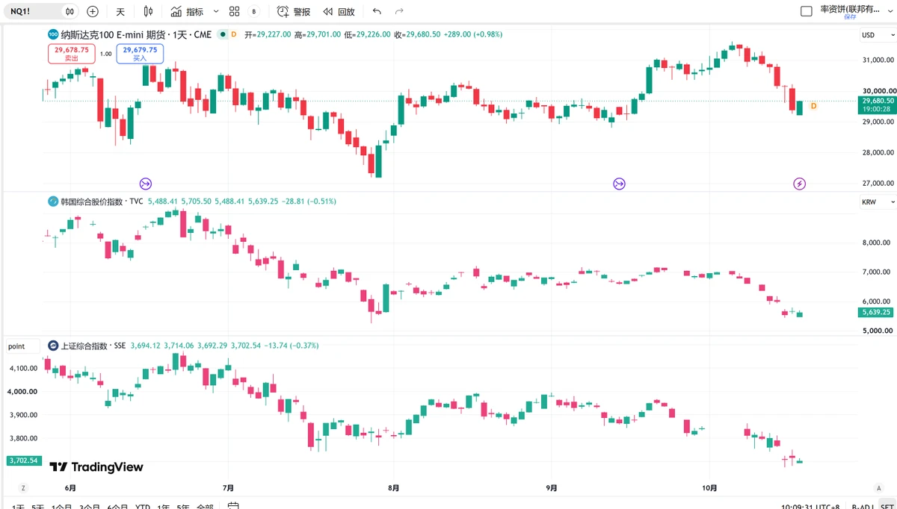This screenshot has height=509, width=897.
Task: Click the Z timezone button on the time axis
Action: (23, 487)
